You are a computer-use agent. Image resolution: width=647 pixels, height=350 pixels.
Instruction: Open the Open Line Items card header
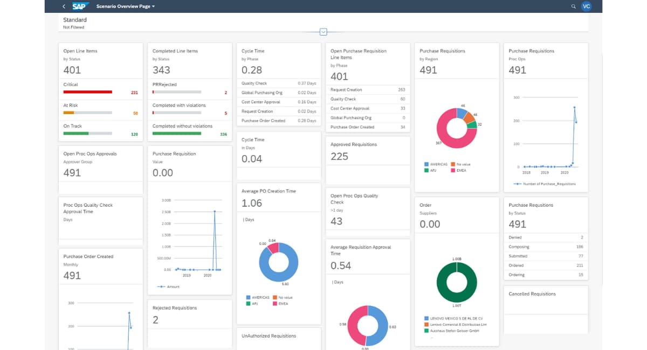80,51
